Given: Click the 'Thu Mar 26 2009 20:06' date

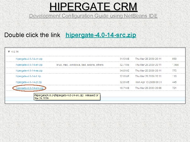Looking at the screenshot, I should [x=148, y=88].
